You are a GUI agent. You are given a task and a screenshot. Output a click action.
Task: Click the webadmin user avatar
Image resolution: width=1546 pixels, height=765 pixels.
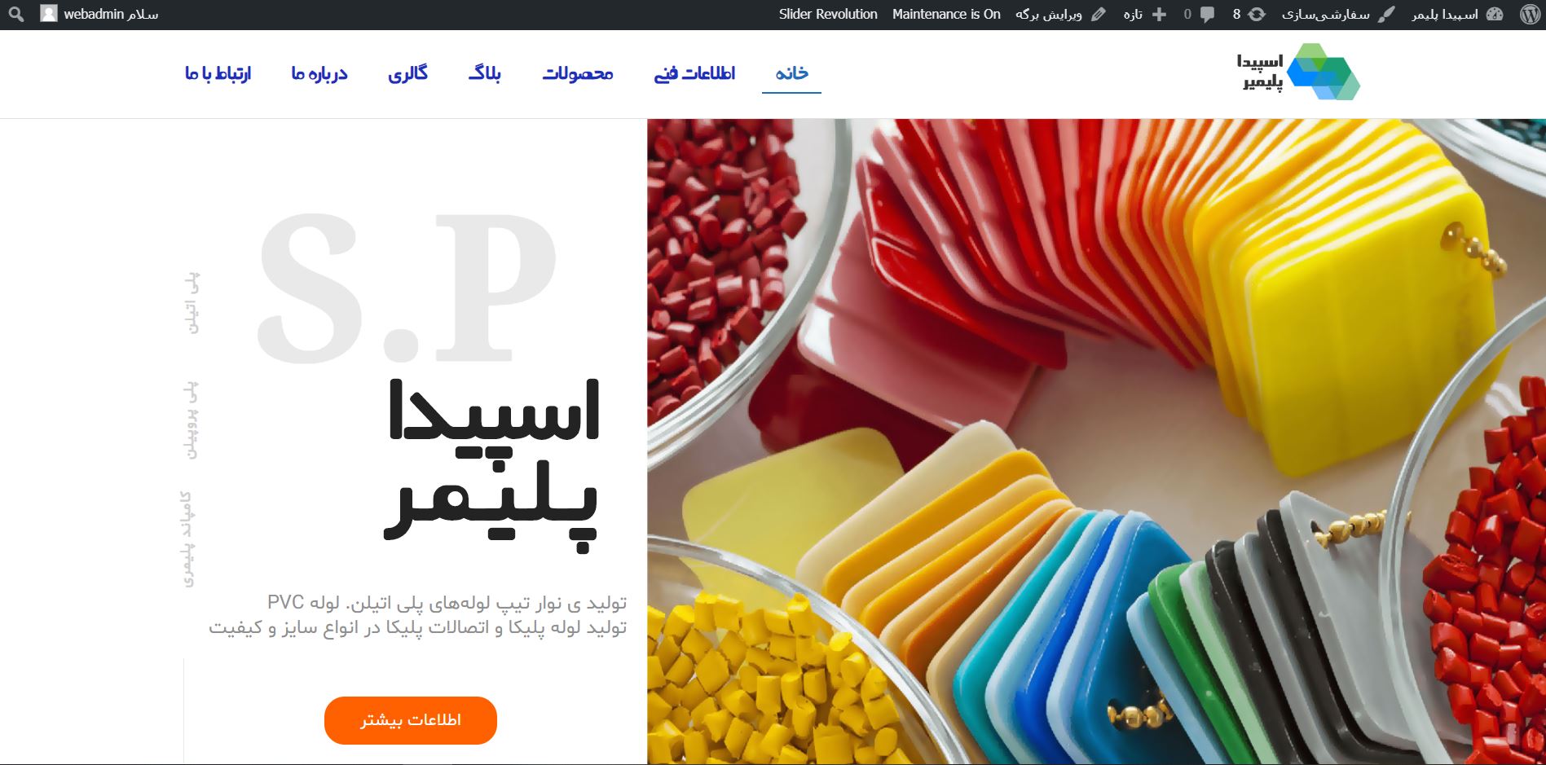pos(49,14)
